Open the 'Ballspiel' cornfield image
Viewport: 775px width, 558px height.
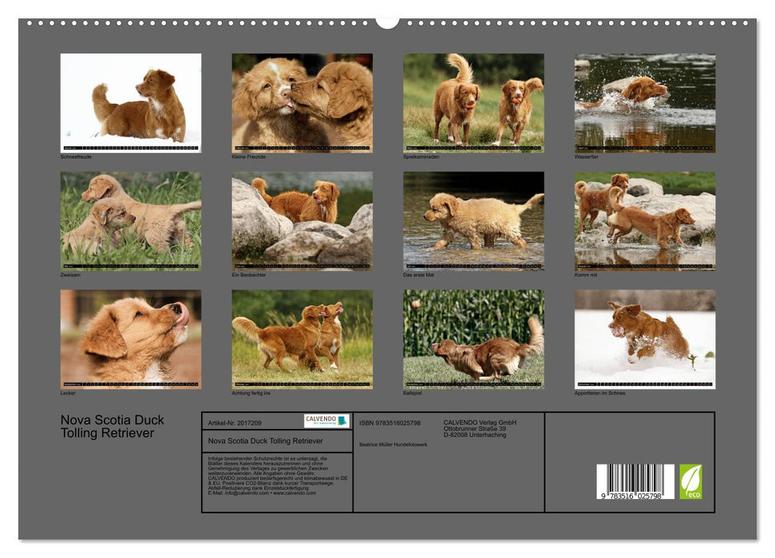click(x=473, y=339)
